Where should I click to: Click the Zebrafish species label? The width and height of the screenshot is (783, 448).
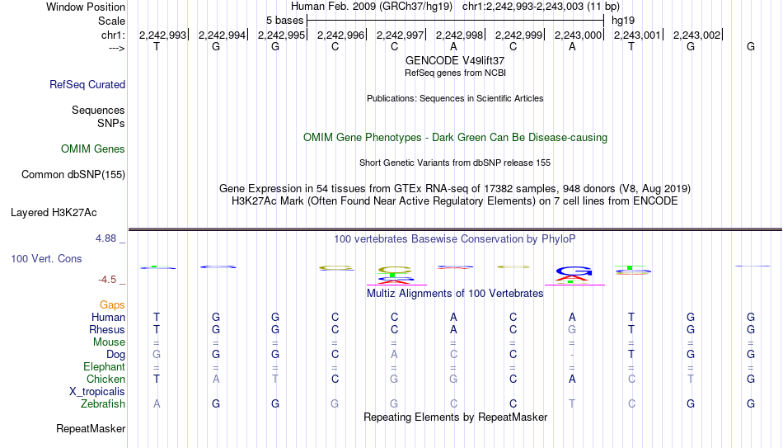[x=103, y=404]
